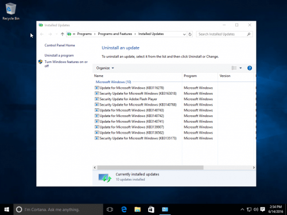Refresh the Installed Updates list

pyautogui.click(x=190, y=34)
